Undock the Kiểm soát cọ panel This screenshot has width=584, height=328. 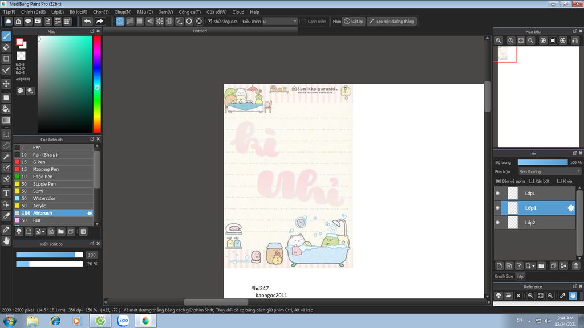pos(92,244)
